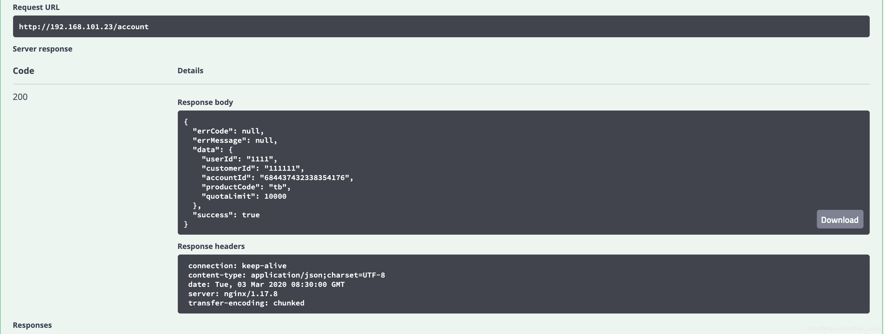Click the "errMessage": null line

pyautogui.click(x=235, y=140)
